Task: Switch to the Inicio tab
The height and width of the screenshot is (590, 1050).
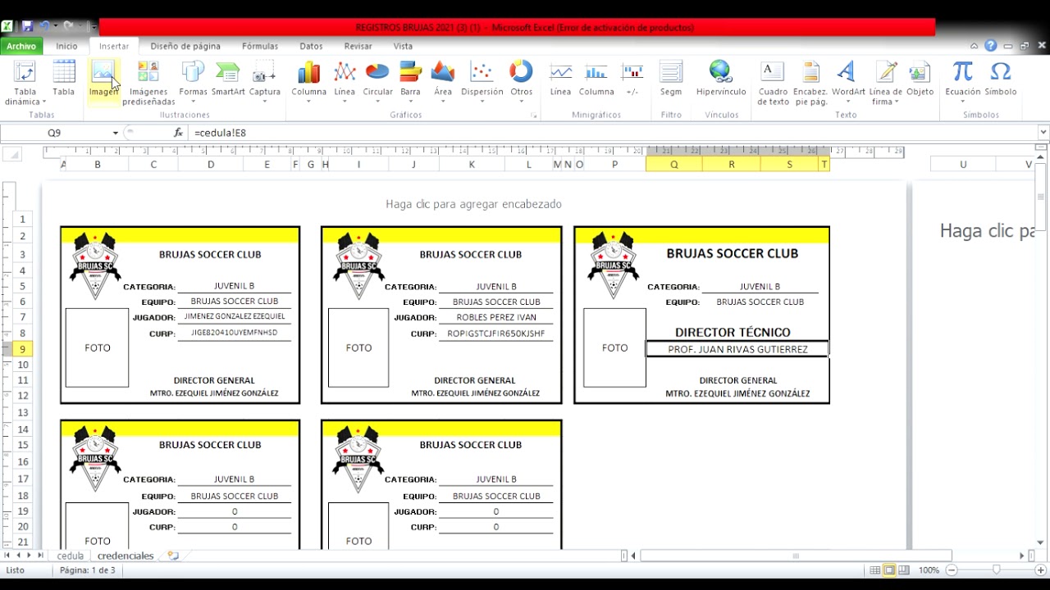Action: coord(67,47)
